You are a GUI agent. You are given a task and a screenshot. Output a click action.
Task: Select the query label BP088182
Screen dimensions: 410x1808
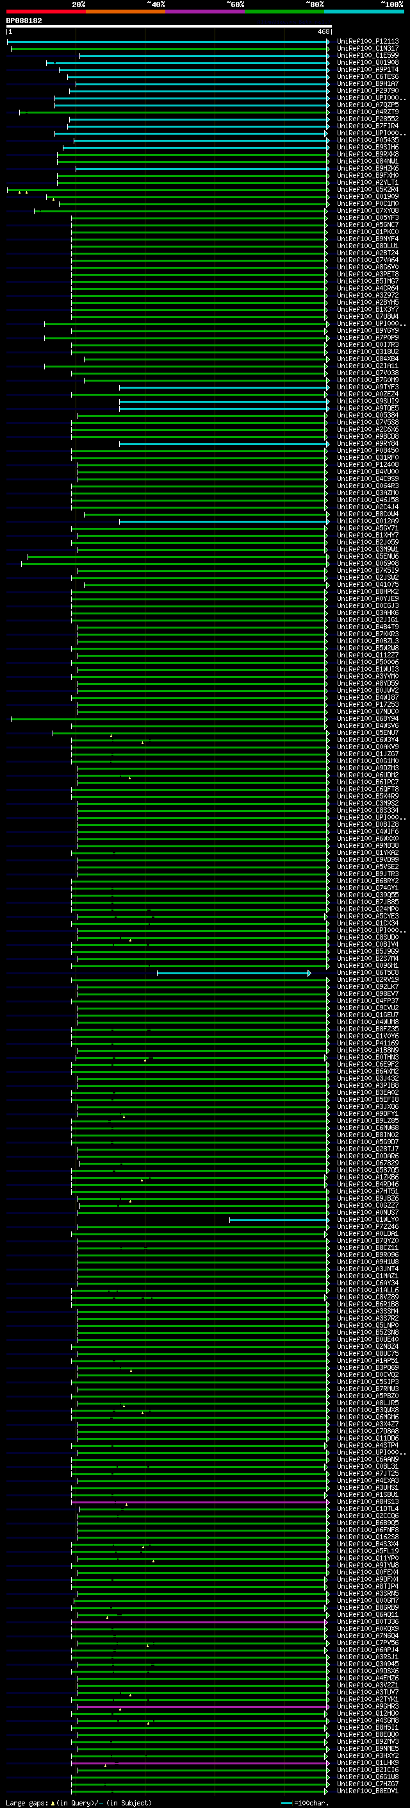(24, 21)
